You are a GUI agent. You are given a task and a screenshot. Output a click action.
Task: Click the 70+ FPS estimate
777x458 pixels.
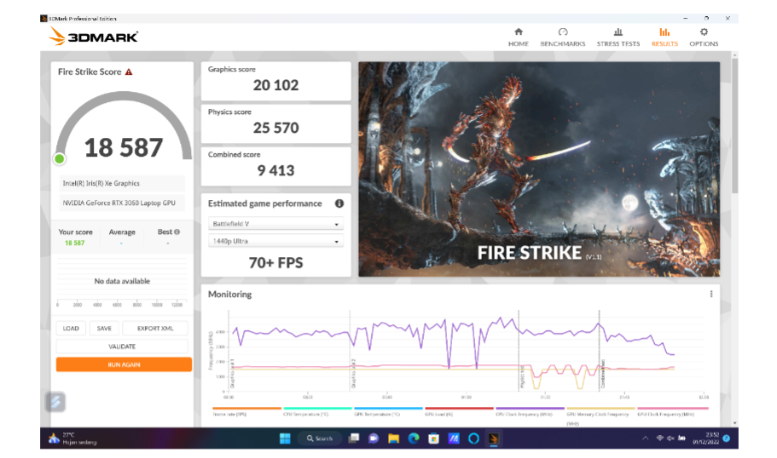[275, 263]
